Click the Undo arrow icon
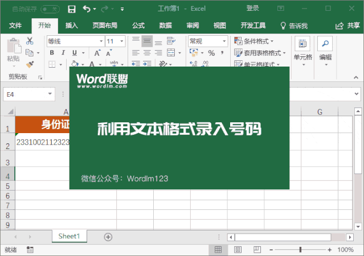The width and height of the screenshot is (364, 256). click(87, 9)
